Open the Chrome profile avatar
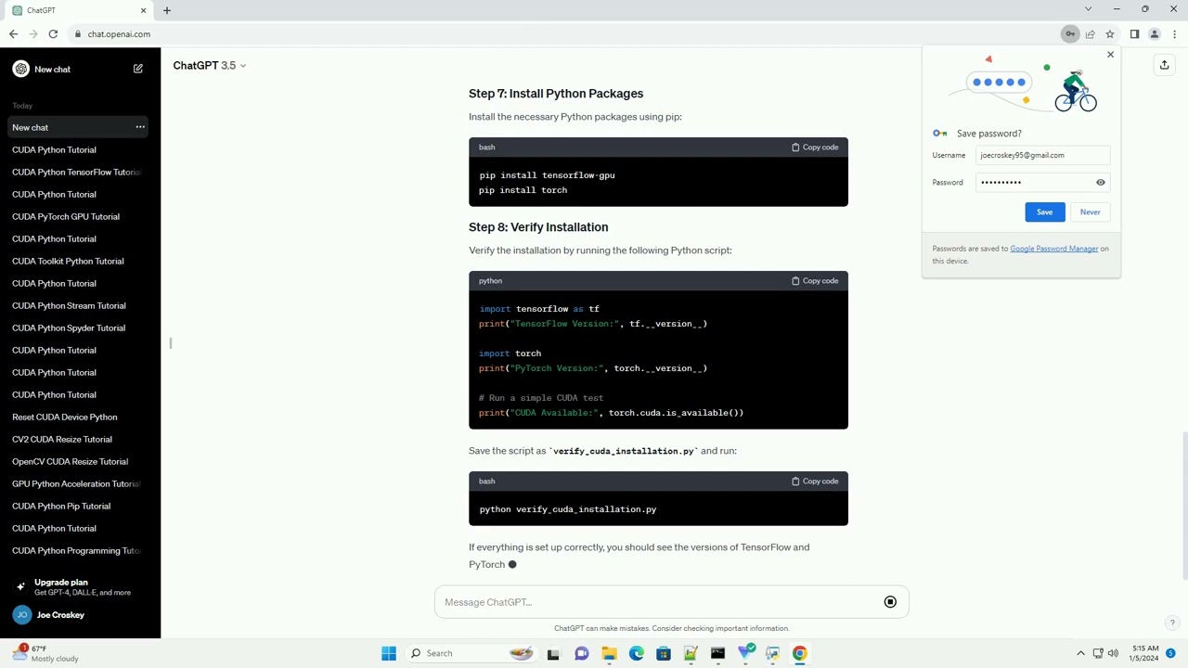Image resolution: width=1188 pixels, height=668 pixels. (1155, 34)
